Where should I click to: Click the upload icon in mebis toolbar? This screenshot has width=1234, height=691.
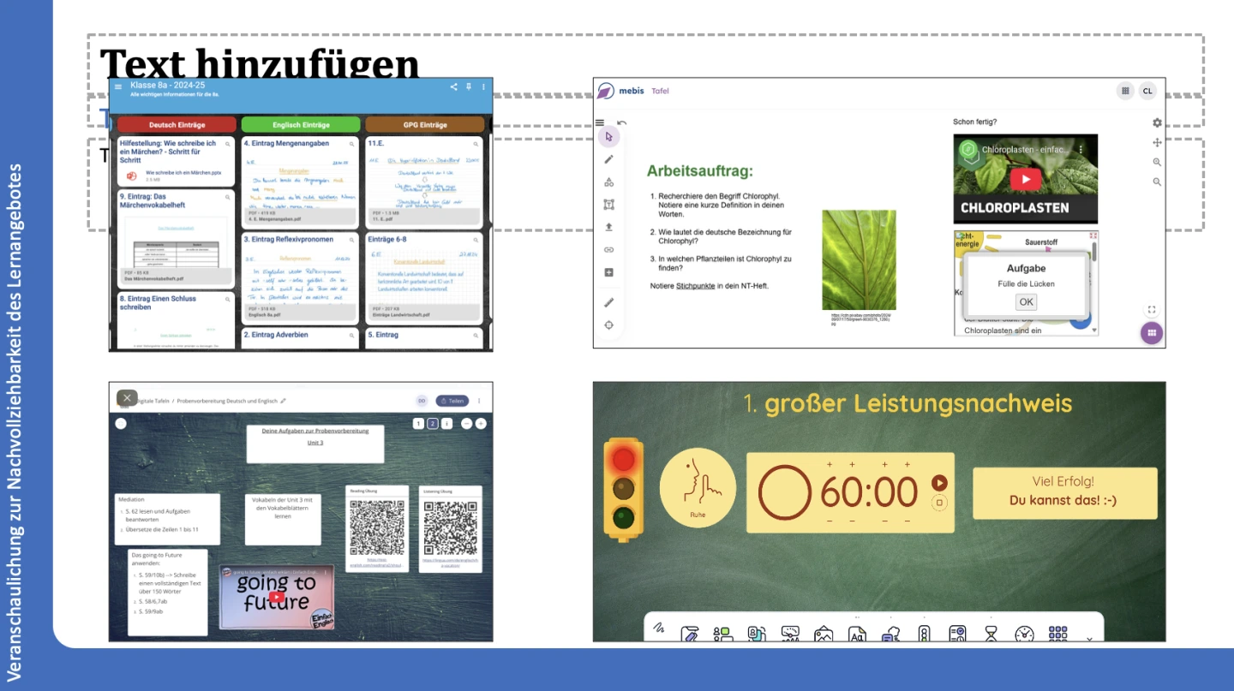click(609, 227)
